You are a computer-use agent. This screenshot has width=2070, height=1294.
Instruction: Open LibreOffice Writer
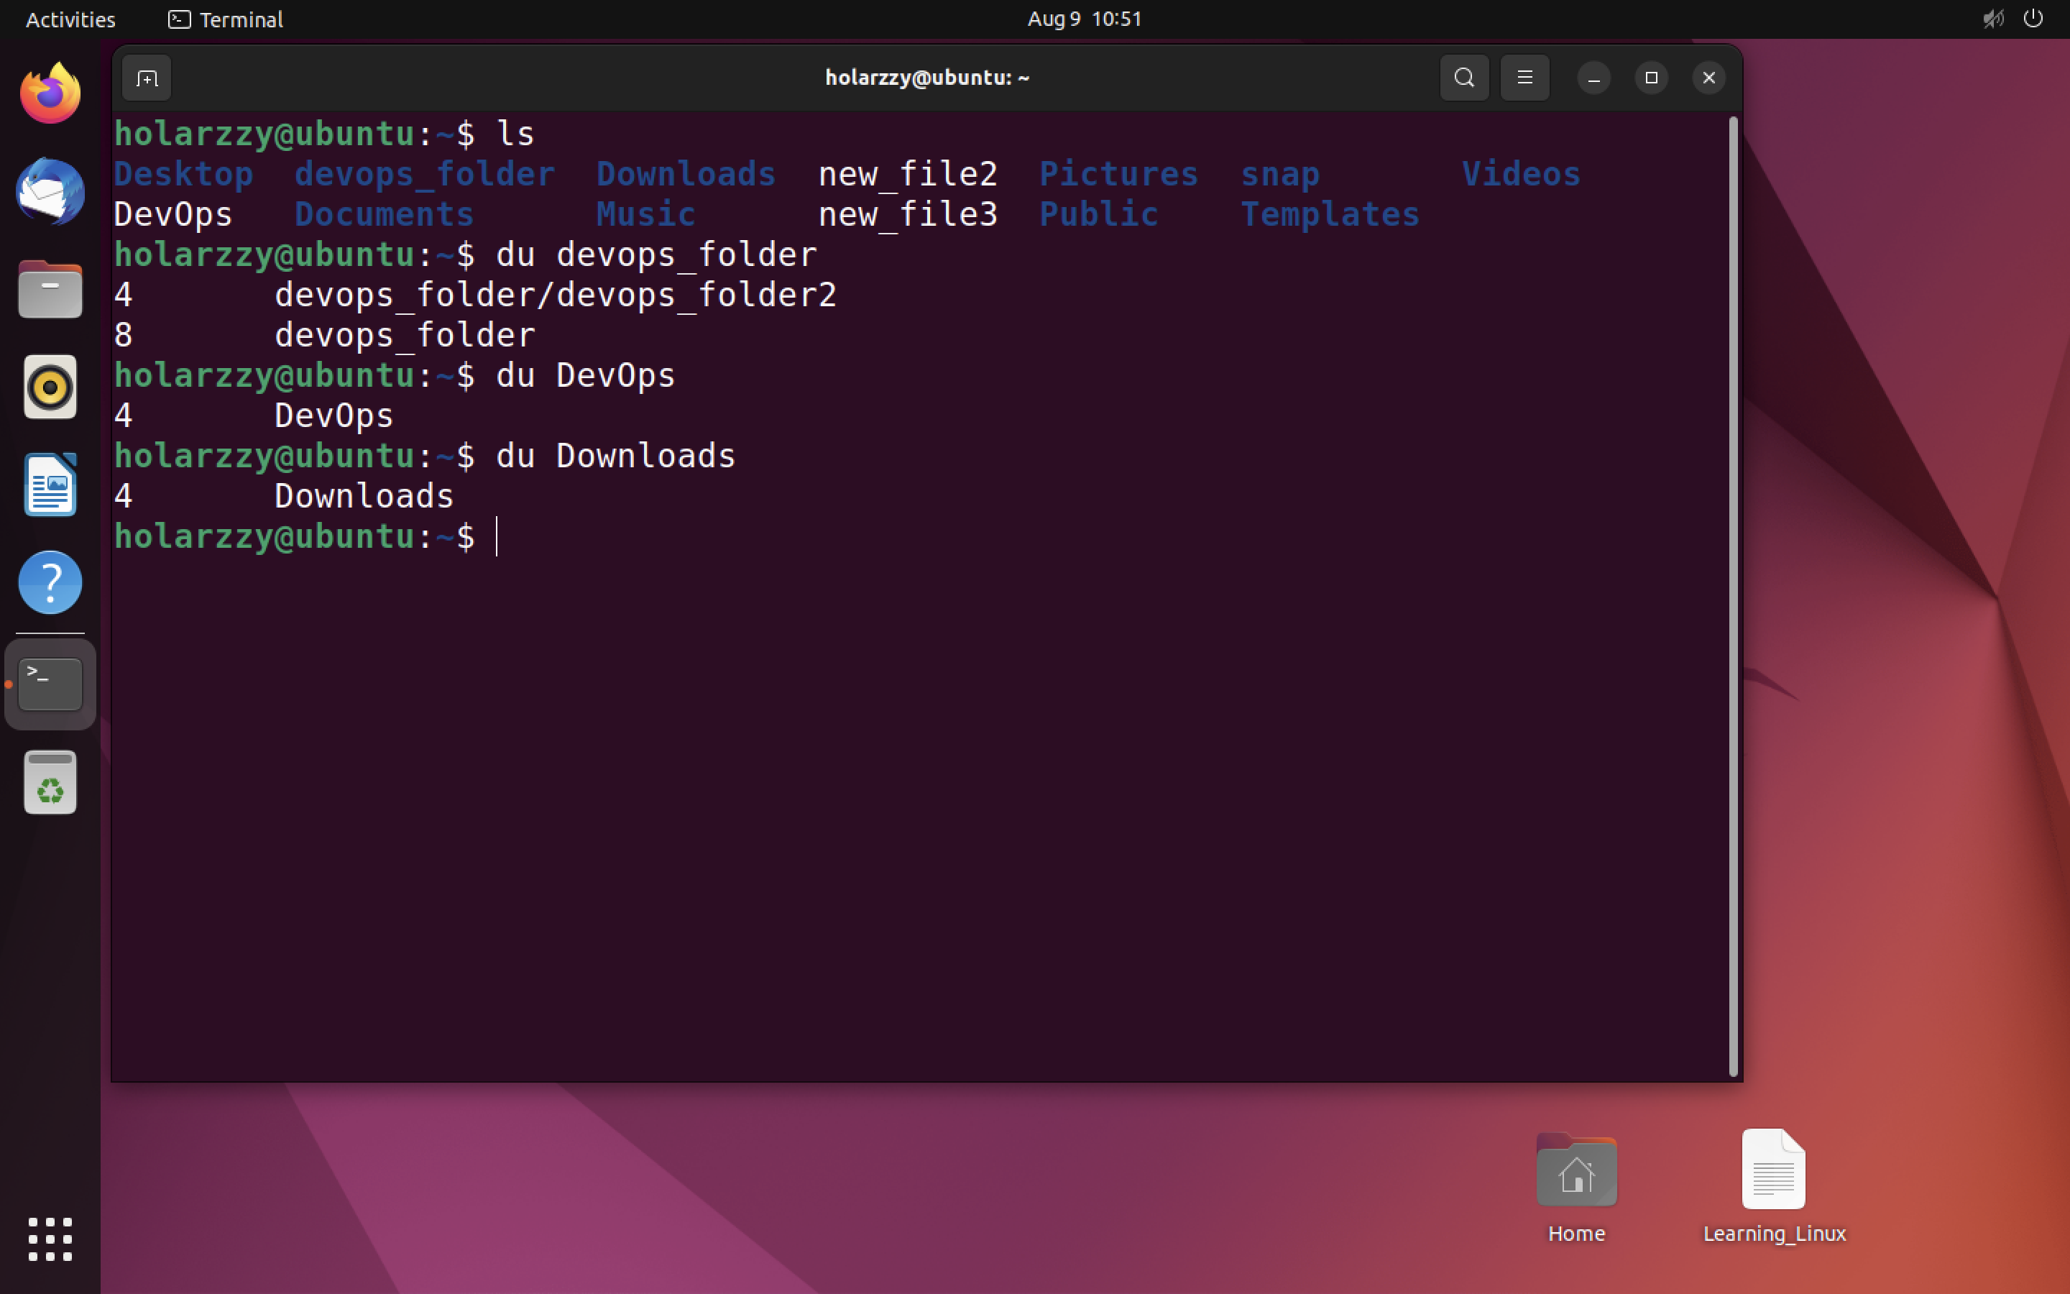(x=49, y=485)
